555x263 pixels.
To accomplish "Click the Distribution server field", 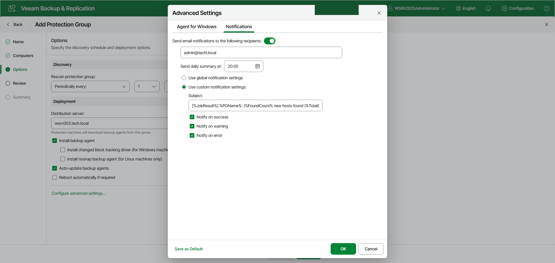I will (x=110, y=123).
